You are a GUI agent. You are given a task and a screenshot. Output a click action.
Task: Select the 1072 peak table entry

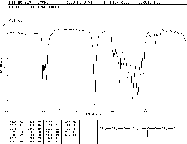[52, 132]
